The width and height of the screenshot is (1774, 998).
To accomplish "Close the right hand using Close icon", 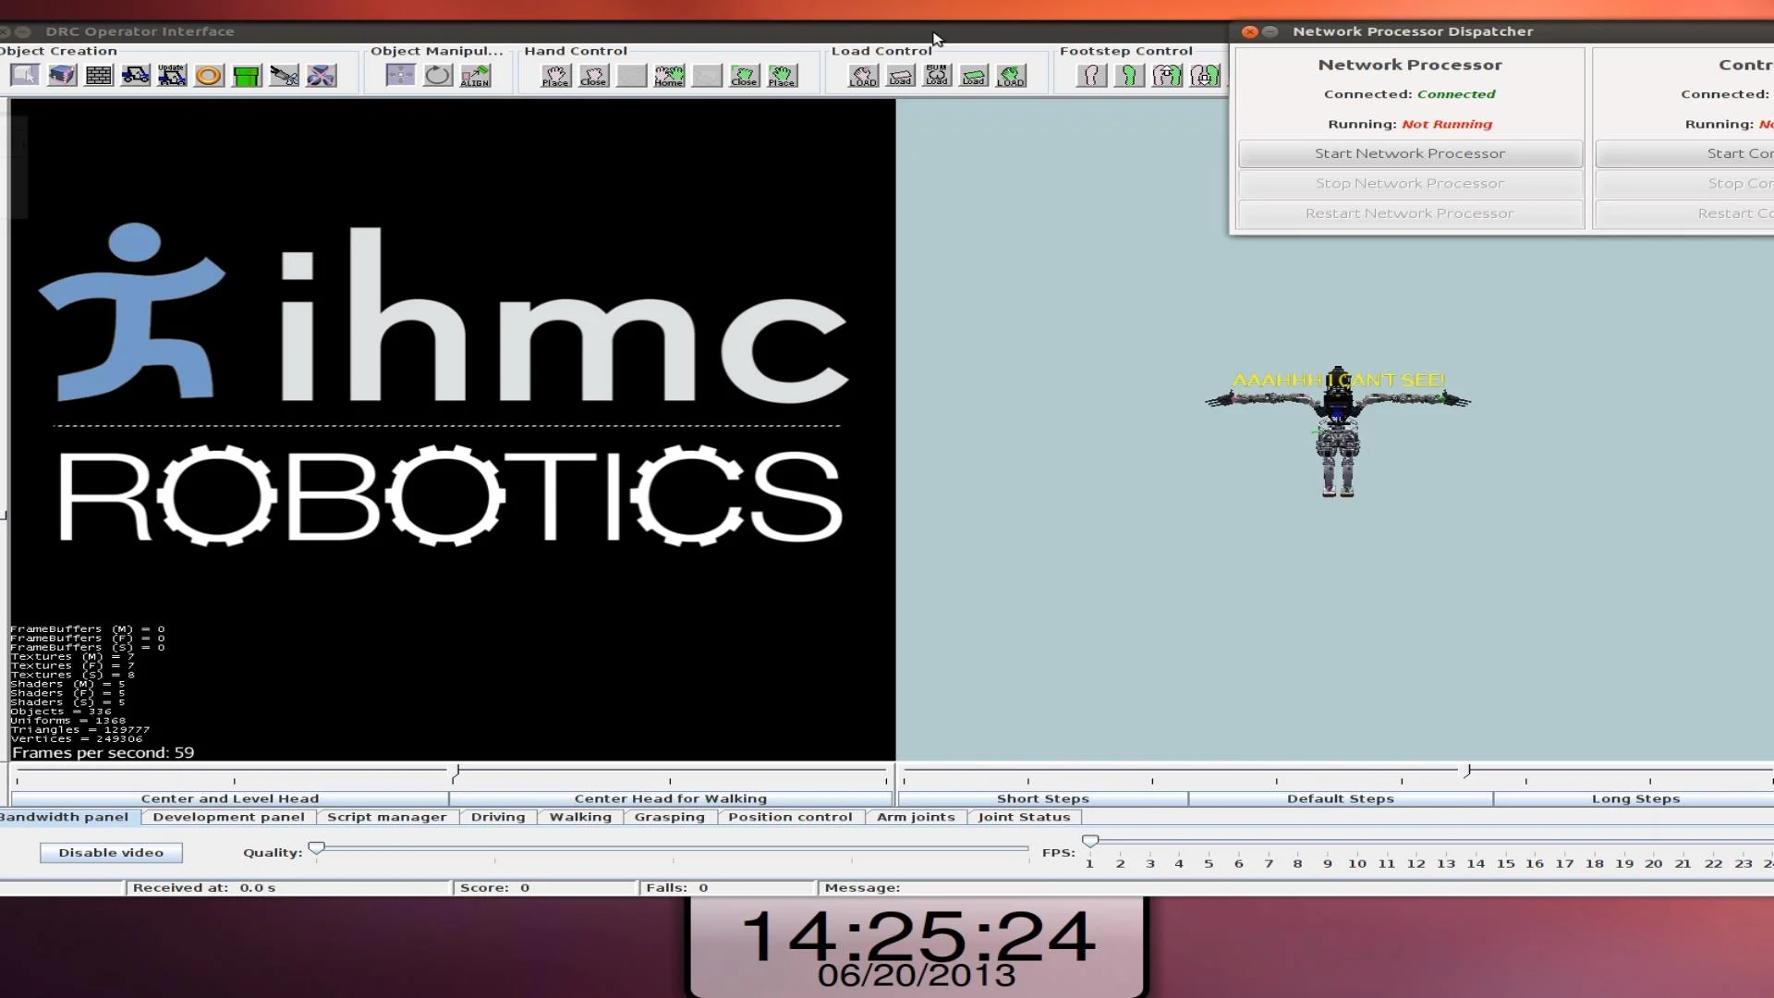I will [744, 75].
